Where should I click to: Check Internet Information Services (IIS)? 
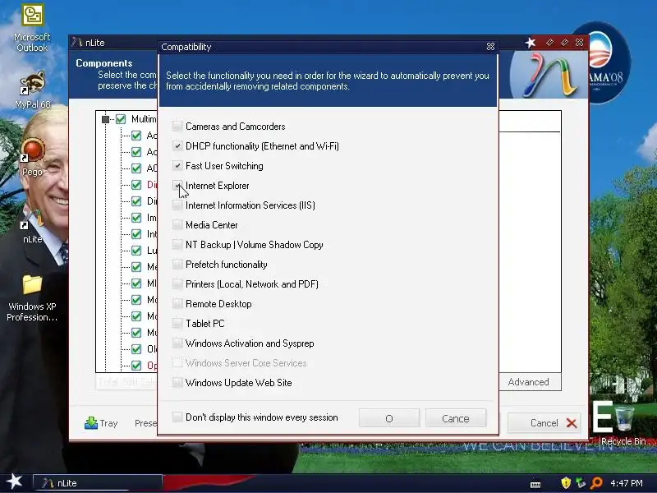177,205
